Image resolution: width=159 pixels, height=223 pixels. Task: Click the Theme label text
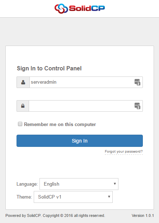click(x=24, y=197)
